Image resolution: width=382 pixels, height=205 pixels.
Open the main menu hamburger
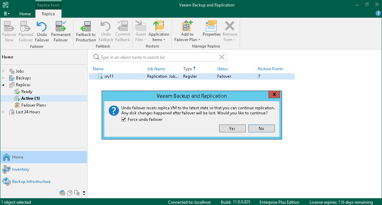6,14
